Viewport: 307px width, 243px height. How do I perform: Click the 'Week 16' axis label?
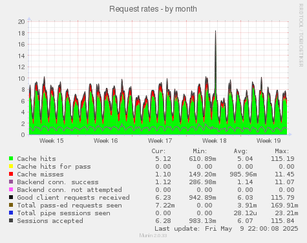tap(106, 141)
